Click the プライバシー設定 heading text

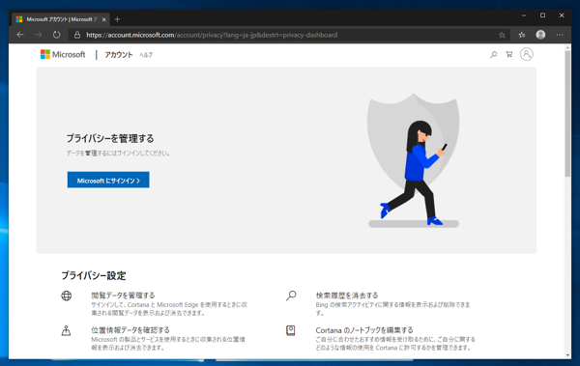coord(94,275)
